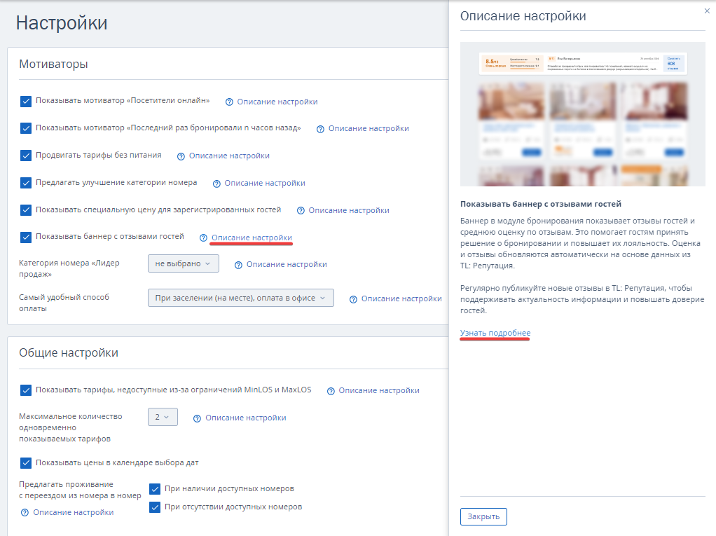Toggle «Показывать цены в календаре выбора дат»
This screenshot has height=536, width=716.
click(x=26, y=463)
